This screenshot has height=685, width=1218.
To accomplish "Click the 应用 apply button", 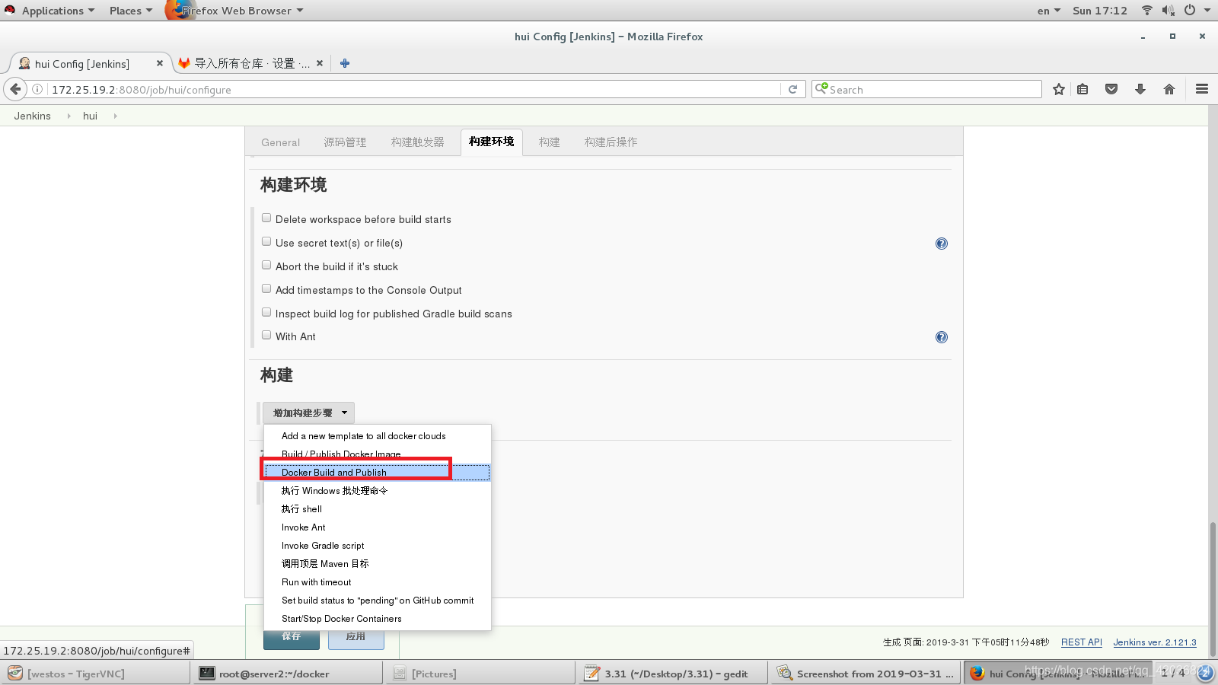I will point(356,639).
